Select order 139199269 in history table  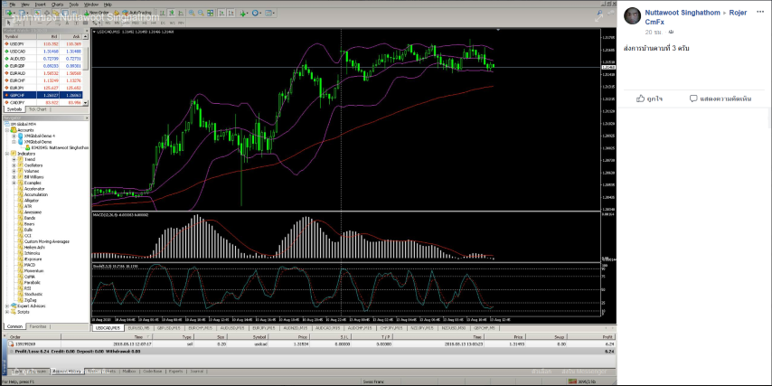(x=310, y=344)
